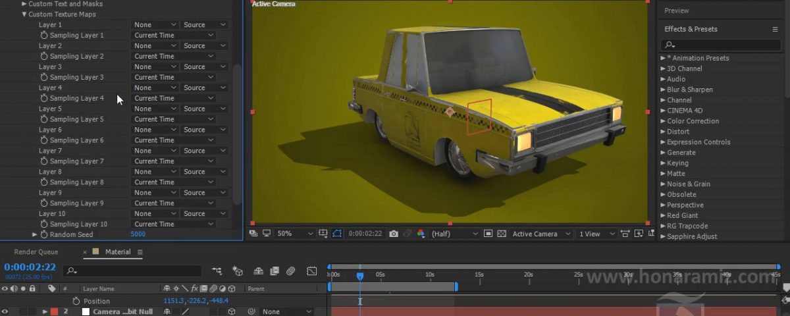This screenshot has width=790, height=316.
Task: Expand the Color Correction effects category
Action: (663, 121)
